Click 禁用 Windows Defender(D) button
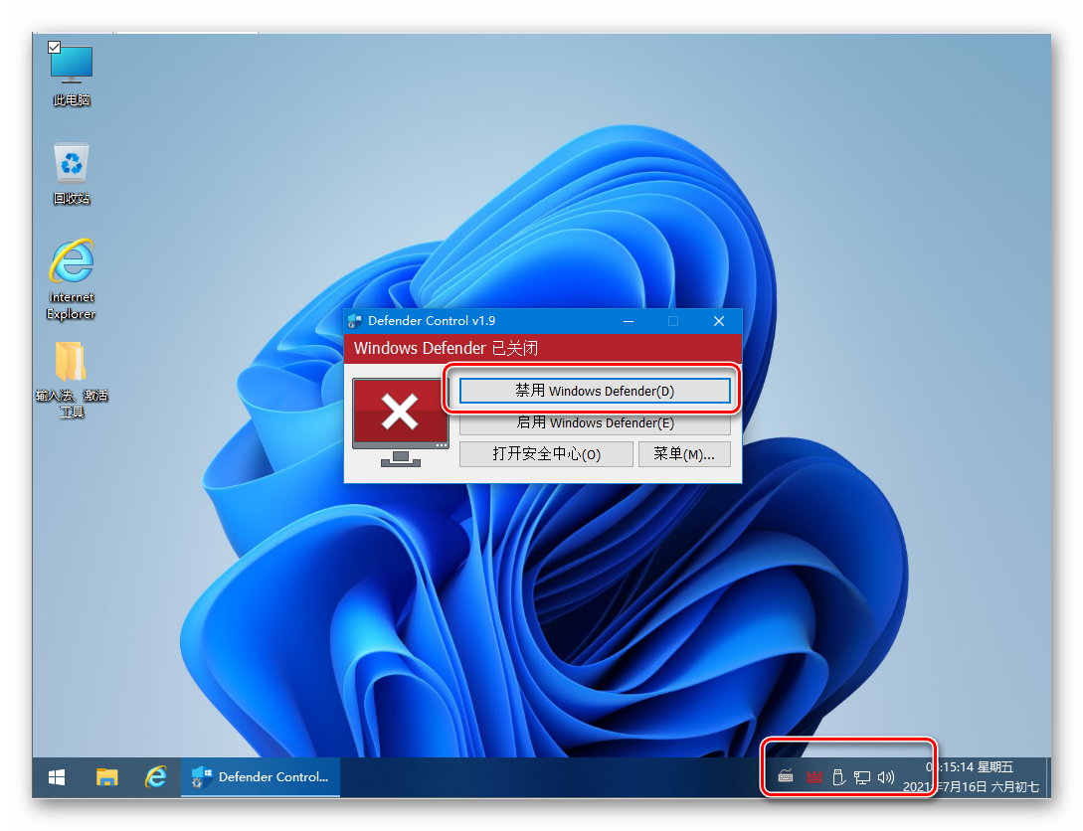This screenshot has height=831, width=1083. (x=595, y=391)
